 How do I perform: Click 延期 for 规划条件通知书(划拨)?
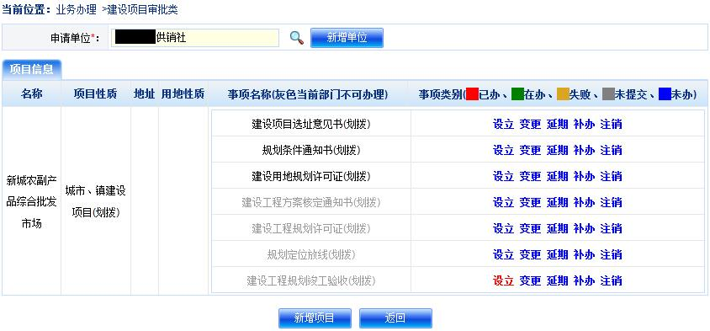(x=557, y=150)
